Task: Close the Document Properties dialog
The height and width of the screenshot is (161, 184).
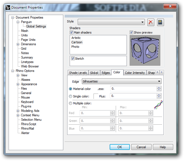Action: (x=170, y=6)
